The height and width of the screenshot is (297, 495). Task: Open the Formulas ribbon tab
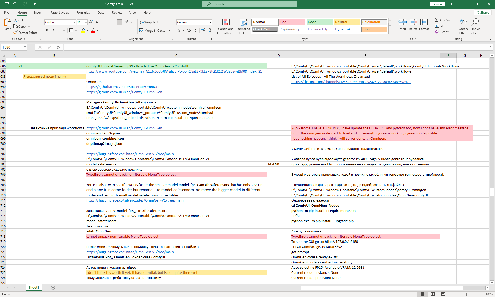pos(83,12)
